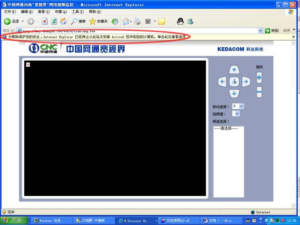Select the ---请选择--- channel list entry
Screen dimensions: 300x225
tap(226, 128)
